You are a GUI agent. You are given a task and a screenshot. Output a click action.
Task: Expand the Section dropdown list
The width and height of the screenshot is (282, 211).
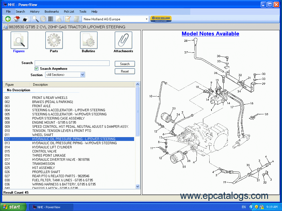coord(82,75)
